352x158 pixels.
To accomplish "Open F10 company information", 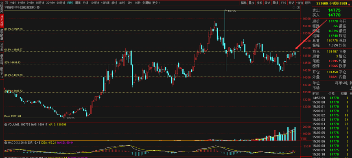I will click(x=283, y=3).
